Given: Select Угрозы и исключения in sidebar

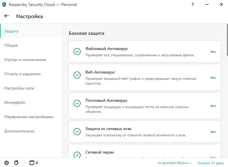Looking at the screenshot, I should 25,60.
